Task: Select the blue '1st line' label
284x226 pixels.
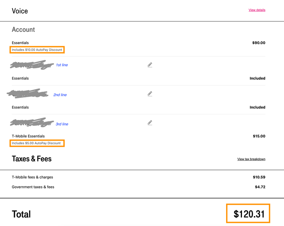Action: coord(62,65)
